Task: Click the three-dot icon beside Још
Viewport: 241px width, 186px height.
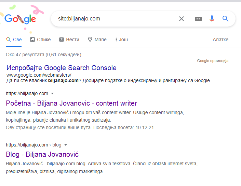Action: pyautogui.click(x=116, y=40)
